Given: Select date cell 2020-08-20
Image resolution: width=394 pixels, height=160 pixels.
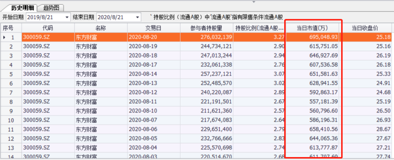Looking at the screenshot, I should (x=154, y=37).
